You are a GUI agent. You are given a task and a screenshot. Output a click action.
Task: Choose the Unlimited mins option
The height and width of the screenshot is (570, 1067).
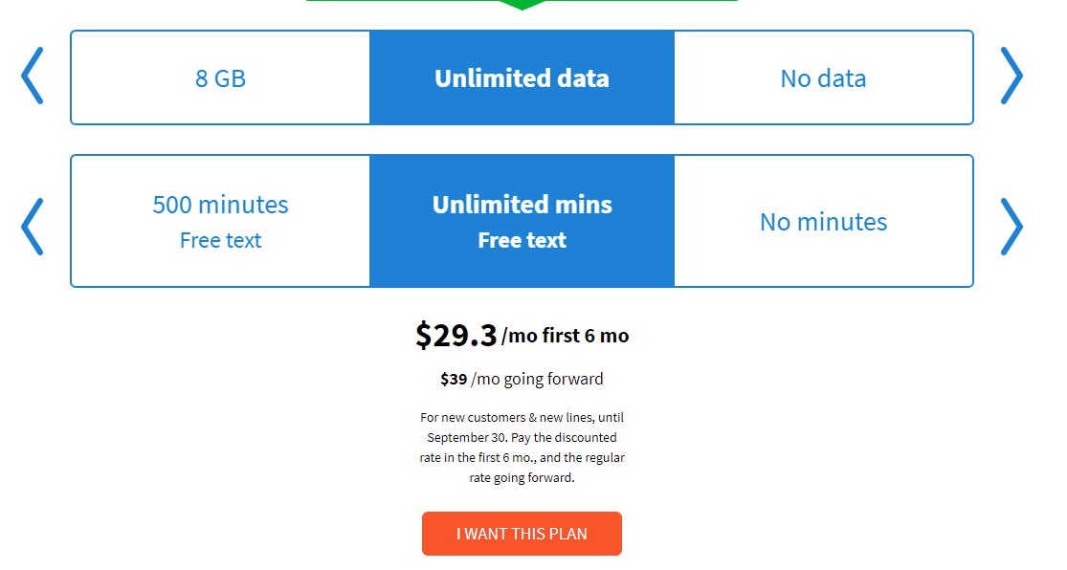tap(522, 205)
